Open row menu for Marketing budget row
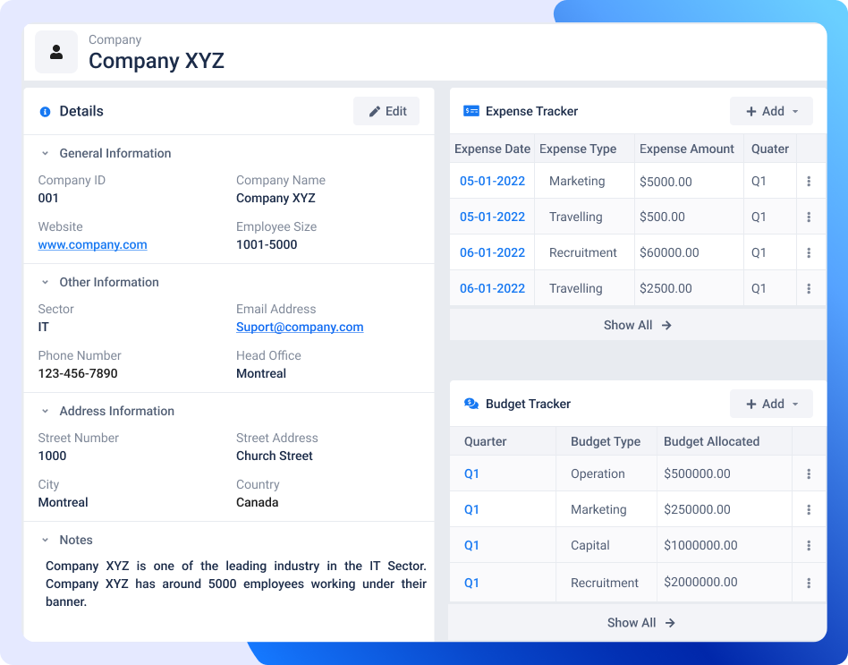848x665 pixels. click(x=809, y=509)
